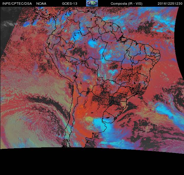
Task: Click the timestamp "201612251230"
Action: click(170, 4)
